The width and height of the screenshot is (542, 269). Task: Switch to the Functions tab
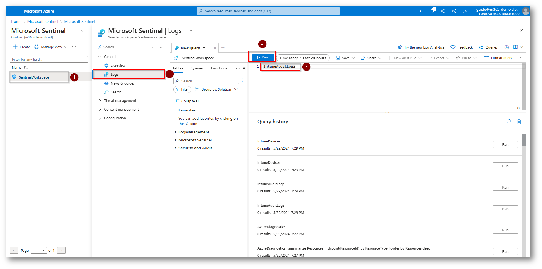click(219, 68)
